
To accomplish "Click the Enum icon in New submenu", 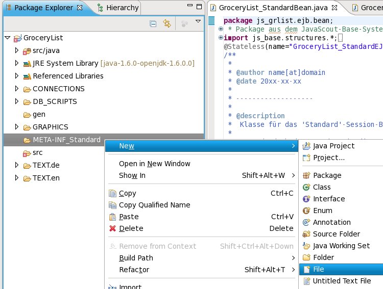I will click(306, 211).
